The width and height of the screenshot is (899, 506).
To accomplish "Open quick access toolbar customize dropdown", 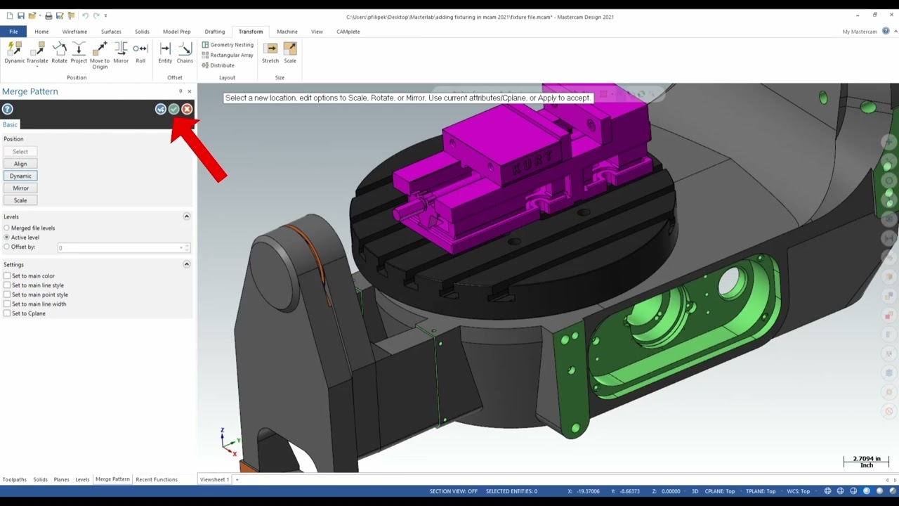I will [105, 15].
